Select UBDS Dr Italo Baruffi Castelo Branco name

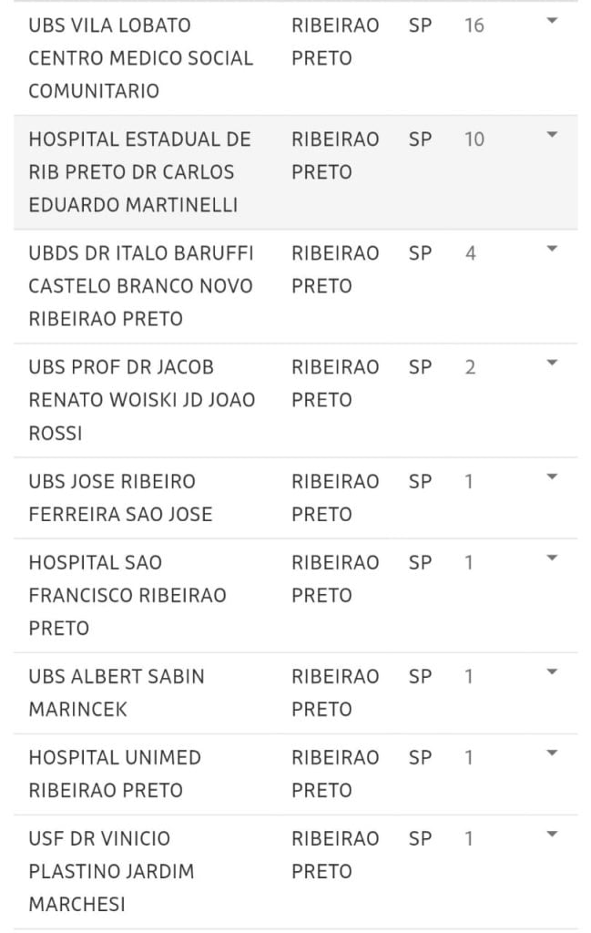click(141, 285)
